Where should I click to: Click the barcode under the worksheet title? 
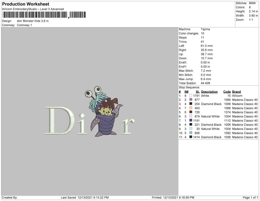point(44,15)
